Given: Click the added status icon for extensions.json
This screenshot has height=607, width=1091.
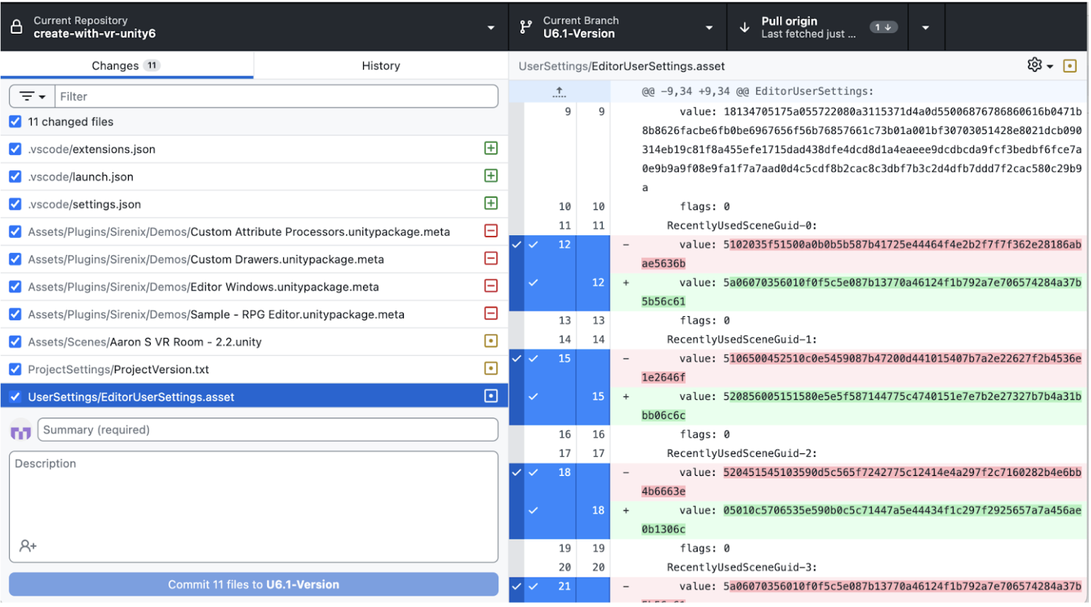Looking at the screenshot, I should point(491,149).
